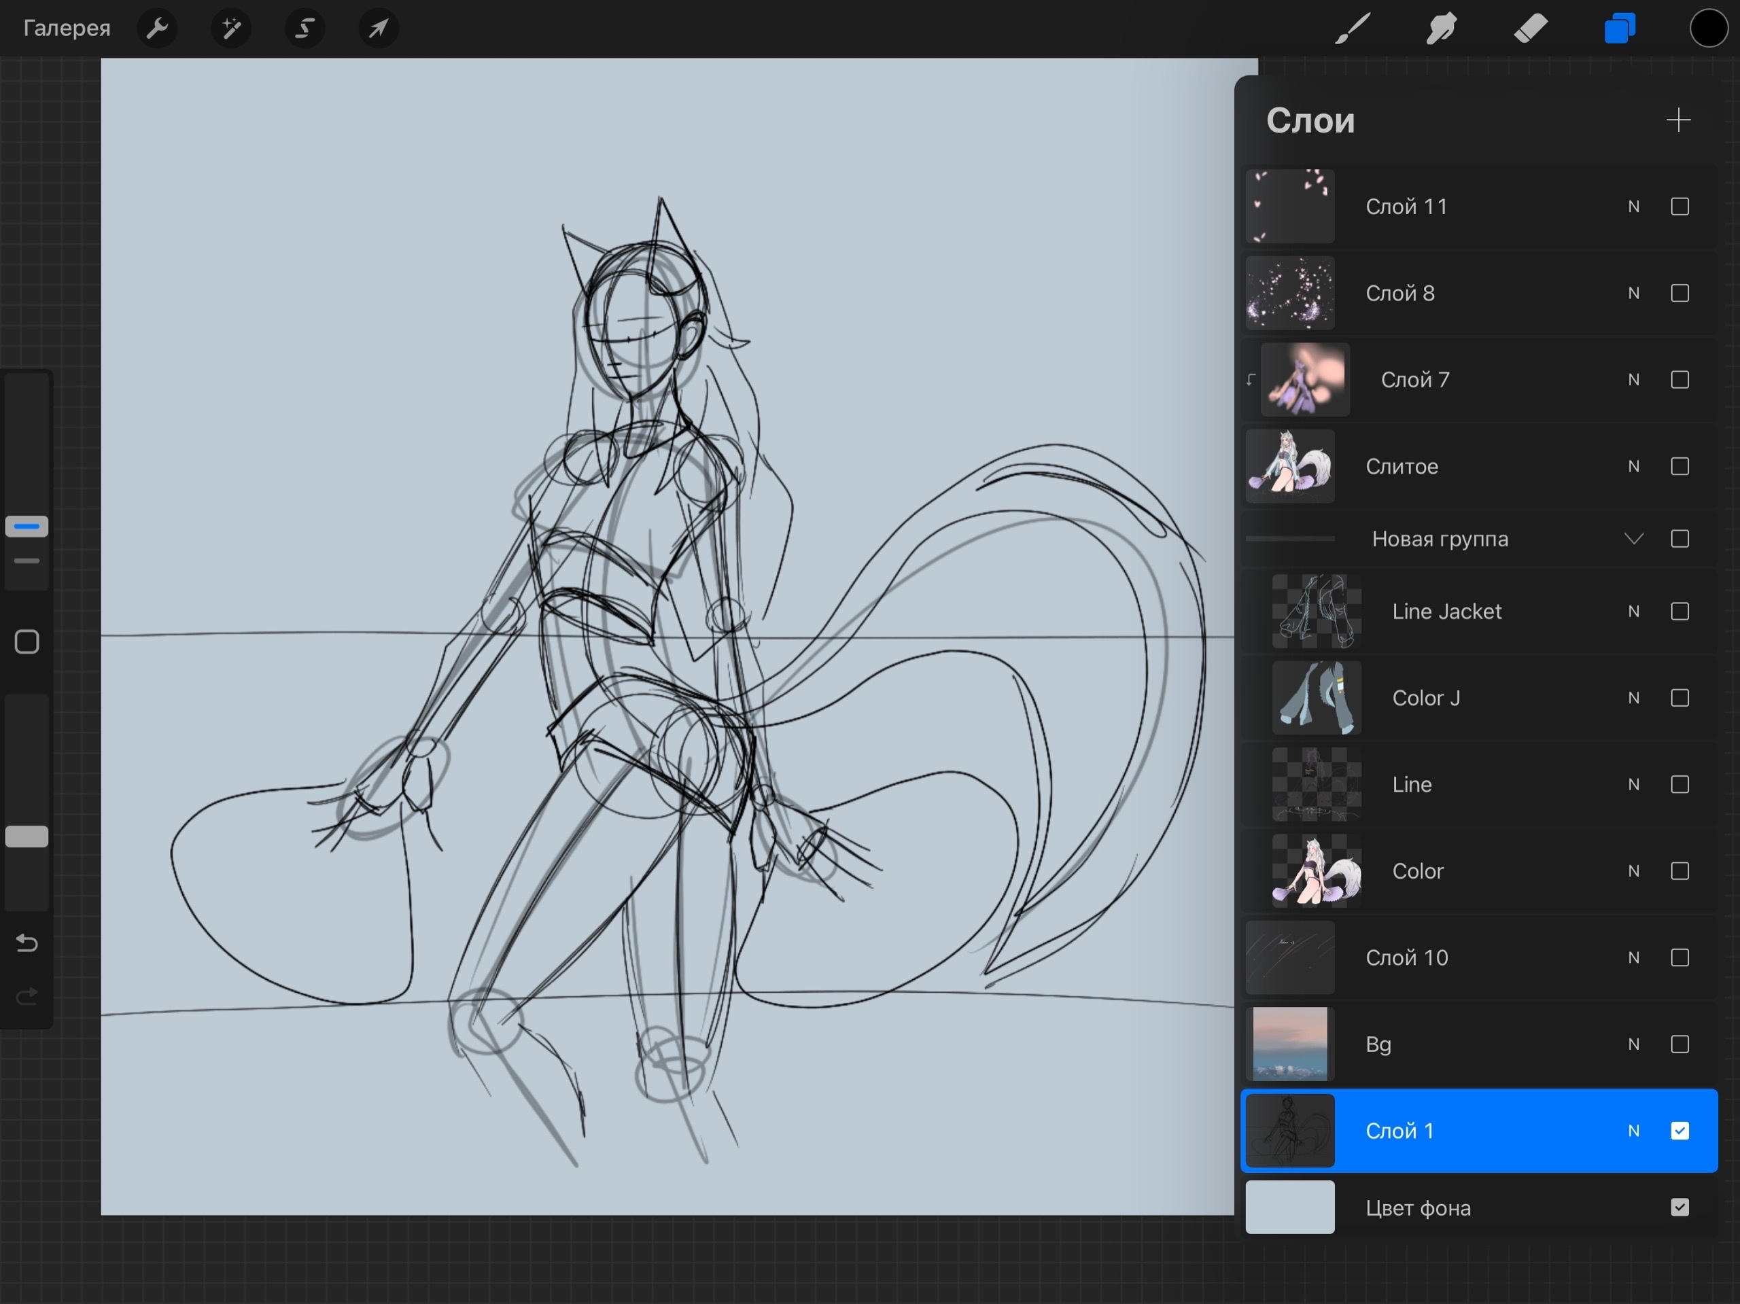Open the Adjustments magic wand menu
The height and width of the screenshot is (1304, 1740).
[231, 29]
